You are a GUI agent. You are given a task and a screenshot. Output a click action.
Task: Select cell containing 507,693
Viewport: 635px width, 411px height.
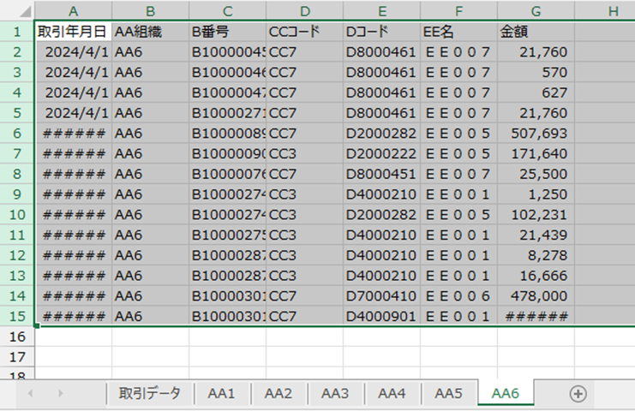[x=536, y=134]
